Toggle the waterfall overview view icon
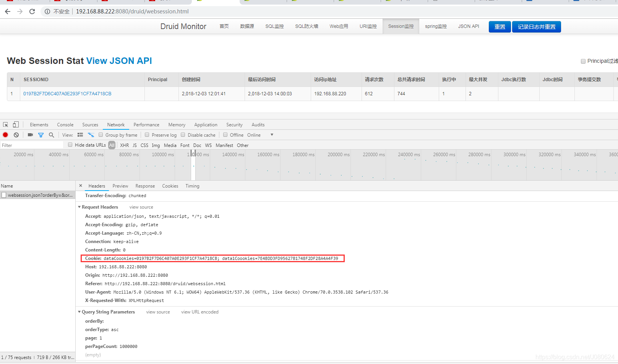Screen dimensions: 618x364 [x=91, y=135]
